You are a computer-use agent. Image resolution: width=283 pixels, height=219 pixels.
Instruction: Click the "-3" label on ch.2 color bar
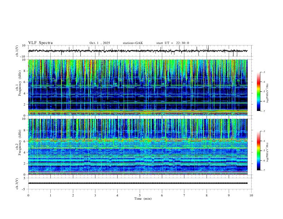[264, 131]
